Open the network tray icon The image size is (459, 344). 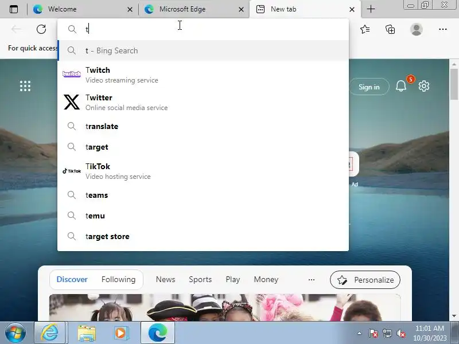(387, 334)
